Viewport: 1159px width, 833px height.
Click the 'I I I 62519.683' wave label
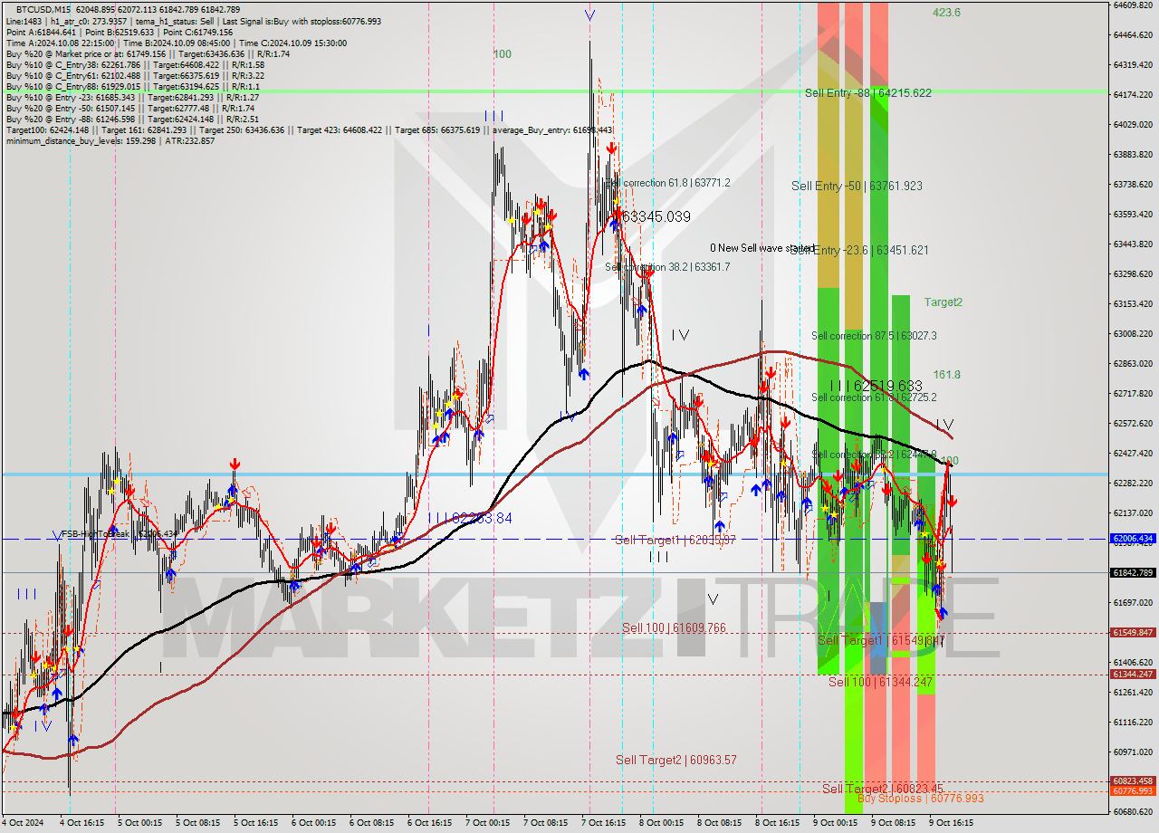coord(876,386)
